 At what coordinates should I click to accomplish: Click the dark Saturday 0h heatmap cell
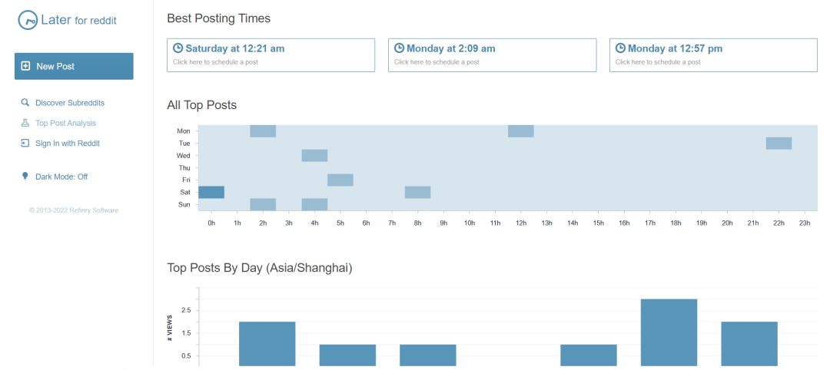tap(211, 192)
